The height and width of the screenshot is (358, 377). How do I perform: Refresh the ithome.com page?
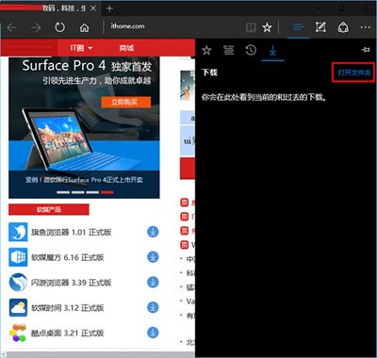click(x=59, y=27)
